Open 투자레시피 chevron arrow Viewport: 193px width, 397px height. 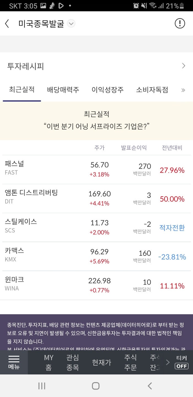pos(184,66)
